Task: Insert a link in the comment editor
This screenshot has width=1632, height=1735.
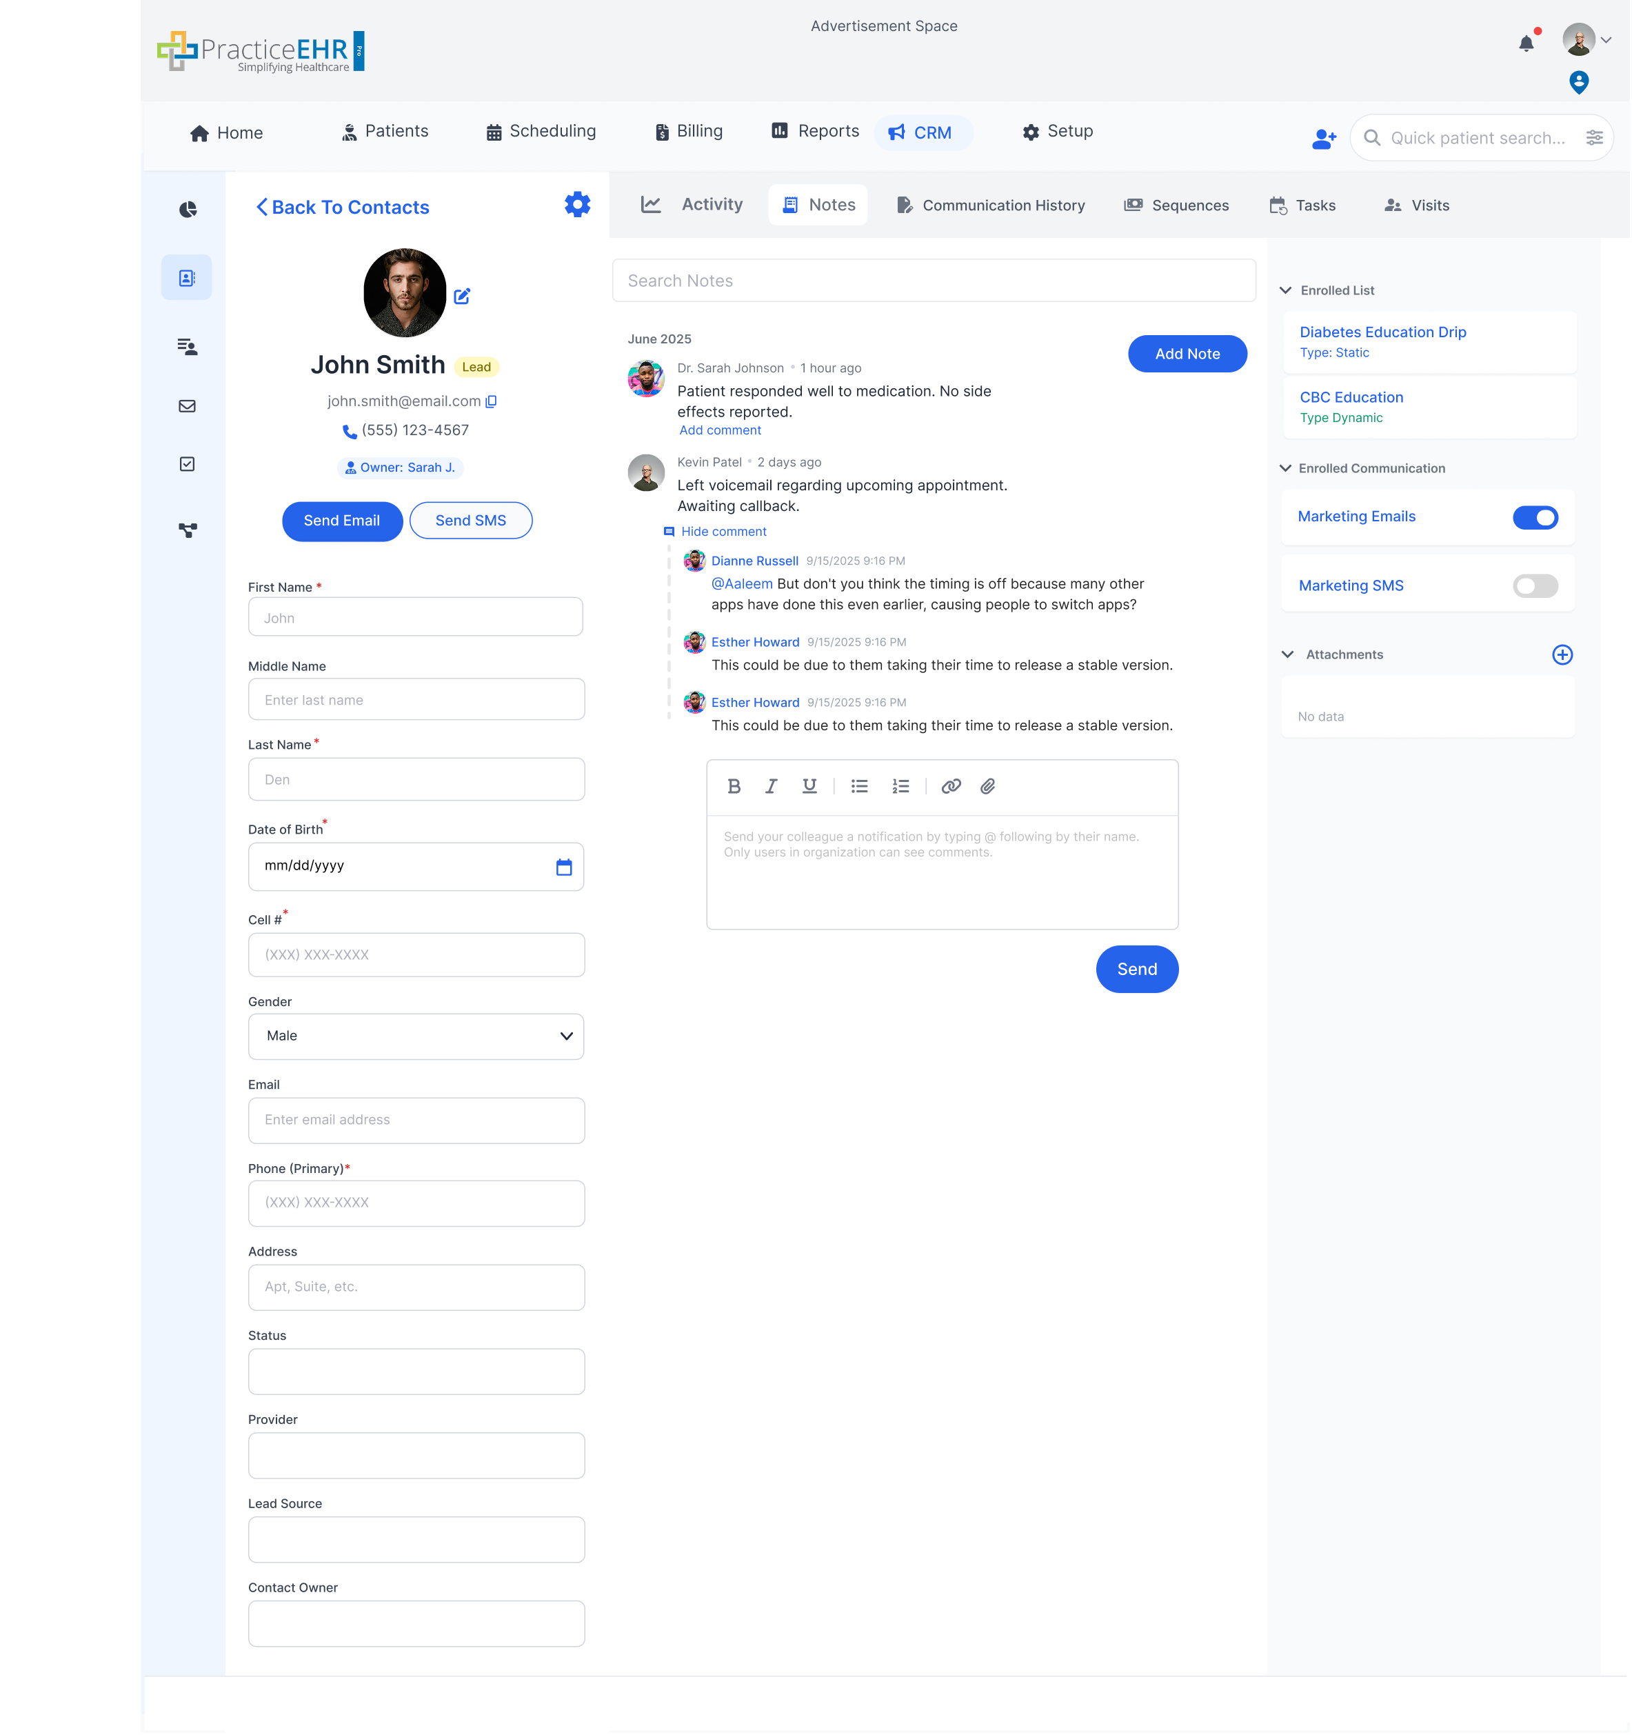Action: [951, 785]
